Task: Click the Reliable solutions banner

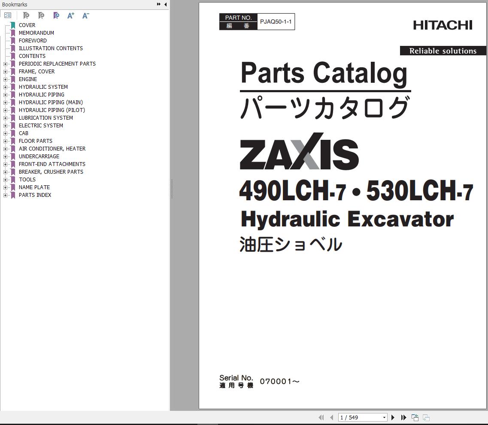Action: tap(443, 51)
